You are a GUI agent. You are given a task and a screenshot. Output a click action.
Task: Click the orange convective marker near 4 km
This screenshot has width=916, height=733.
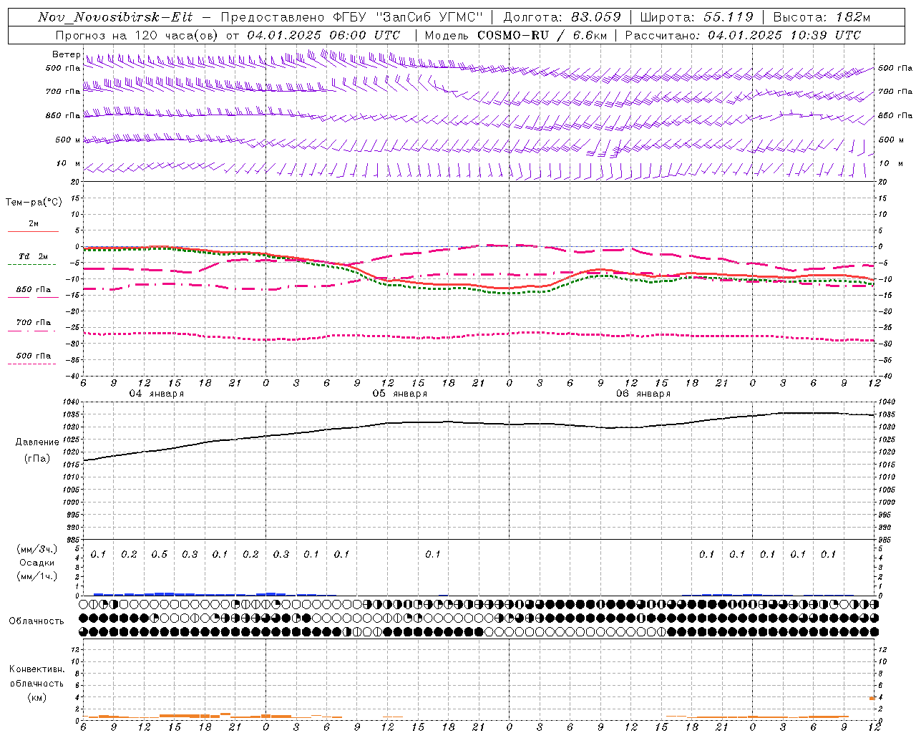pyautogui.click(x=872, y=698)
